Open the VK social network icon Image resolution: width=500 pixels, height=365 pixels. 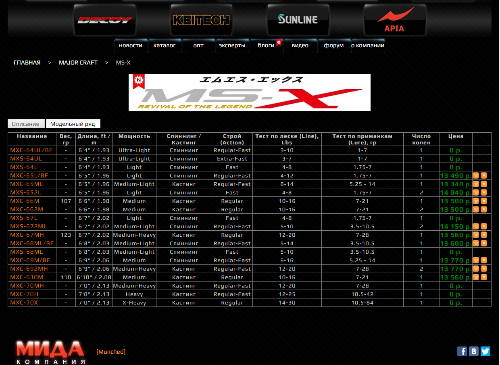[x=474, y=351]
